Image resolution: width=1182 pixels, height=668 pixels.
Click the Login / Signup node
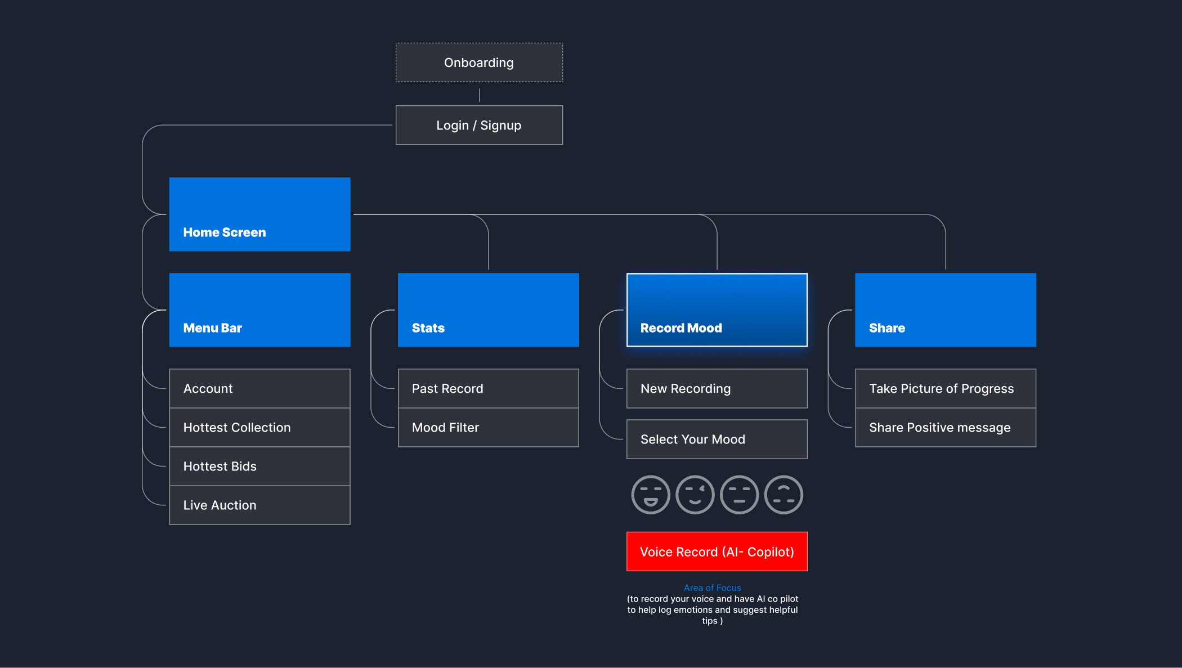[x=479, y=125]
